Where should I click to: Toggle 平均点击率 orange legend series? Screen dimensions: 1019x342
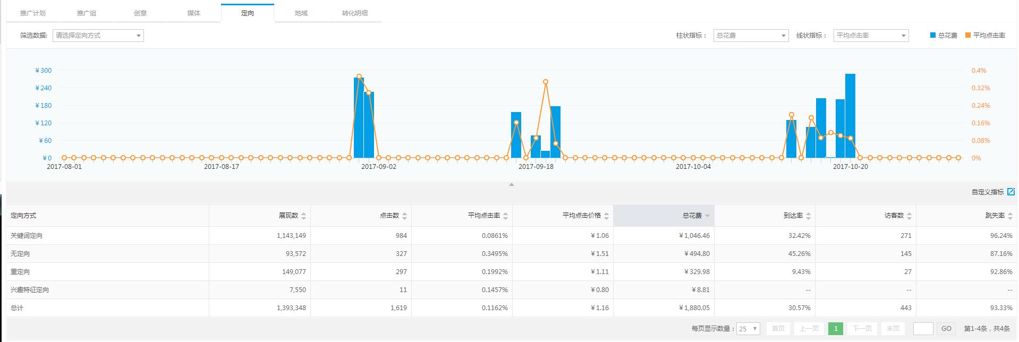tap(985, 36)
